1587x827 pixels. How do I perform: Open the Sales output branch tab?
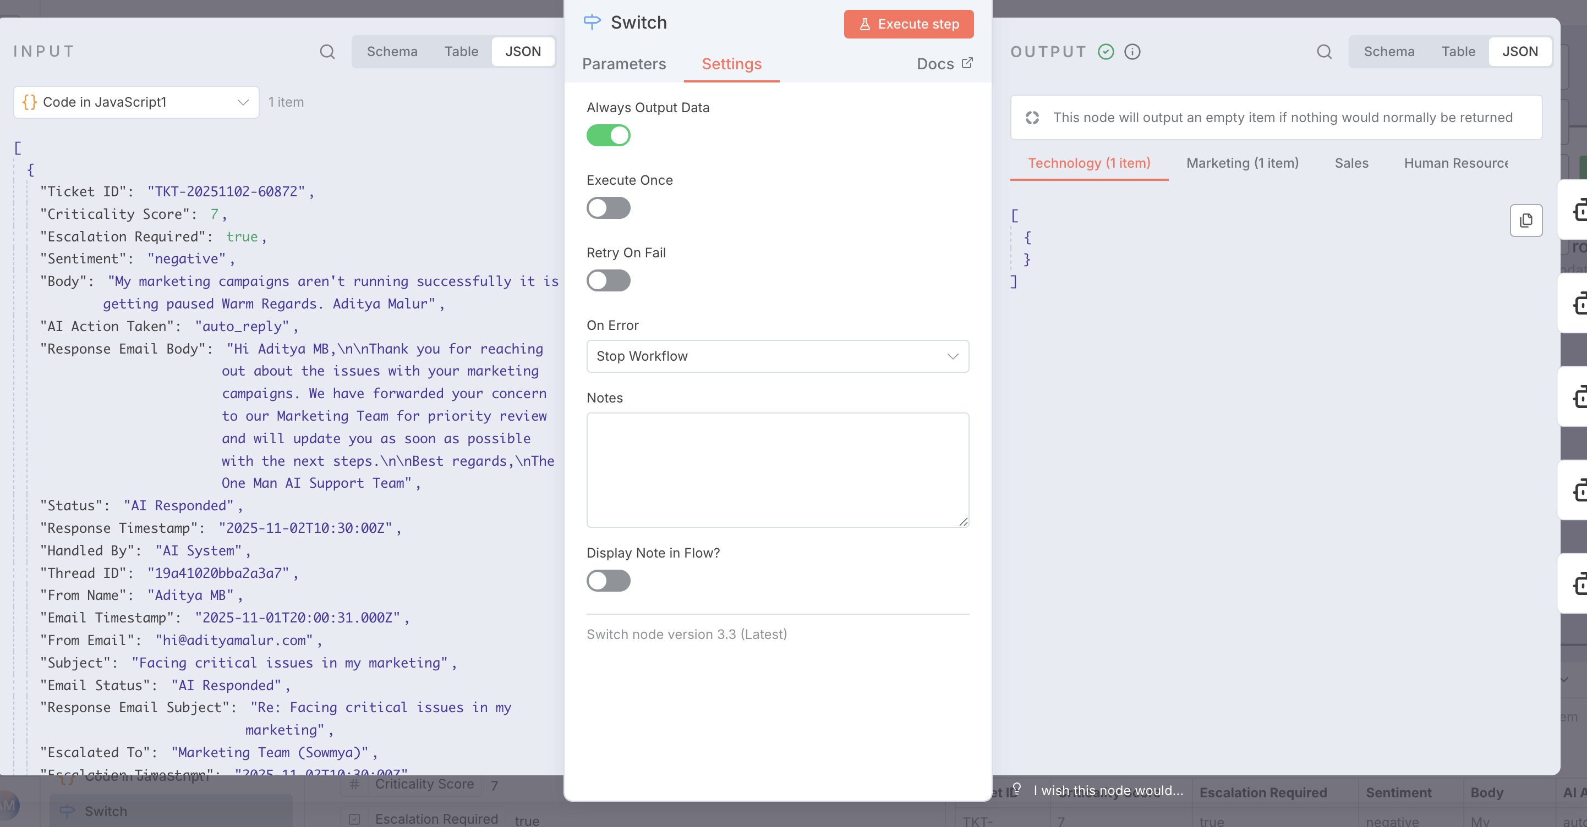pyautogui.click(x=1351, y=163)
